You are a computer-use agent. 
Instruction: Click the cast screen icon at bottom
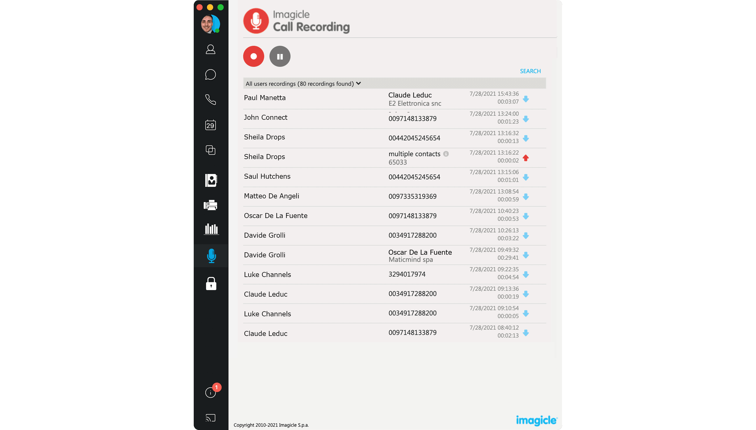point(210,418)
